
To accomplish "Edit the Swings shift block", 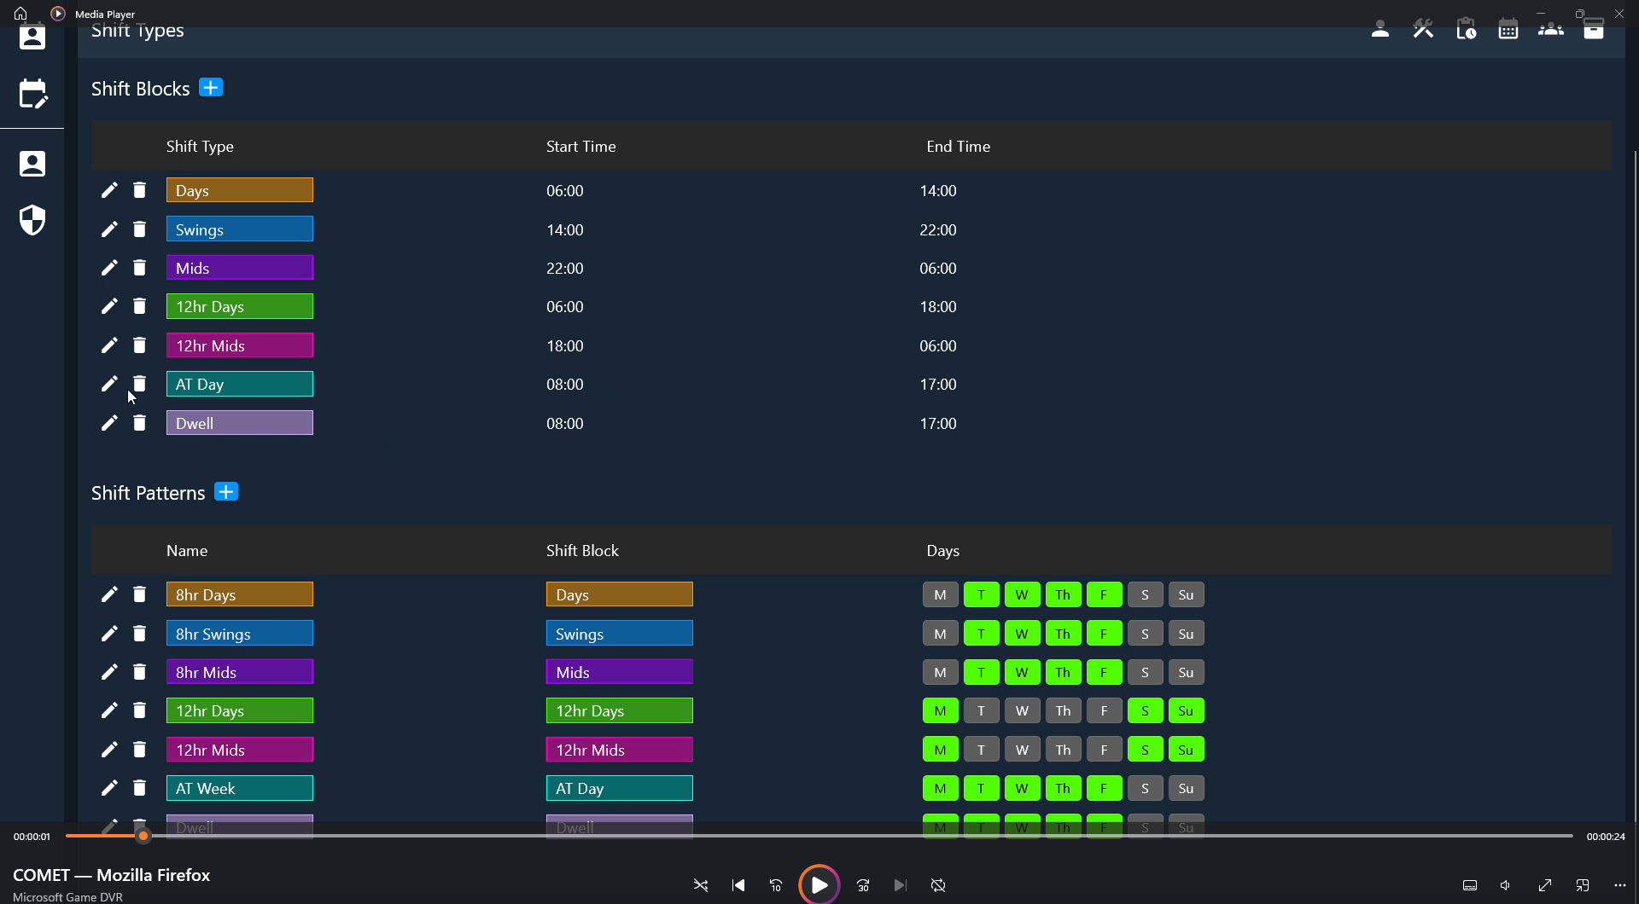I will (109, 229).
